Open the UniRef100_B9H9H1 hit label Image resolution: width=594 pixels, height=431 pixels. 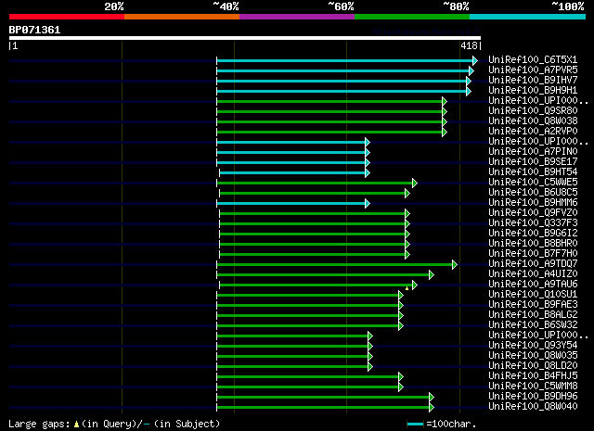tap(533, 91)
